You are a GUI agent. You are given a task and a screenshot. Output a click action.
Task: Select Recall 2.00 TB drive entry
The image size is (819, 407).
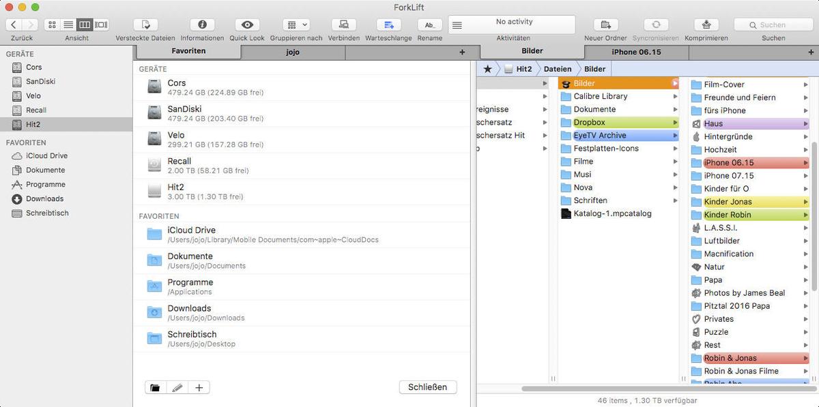(x=302, y=165)
